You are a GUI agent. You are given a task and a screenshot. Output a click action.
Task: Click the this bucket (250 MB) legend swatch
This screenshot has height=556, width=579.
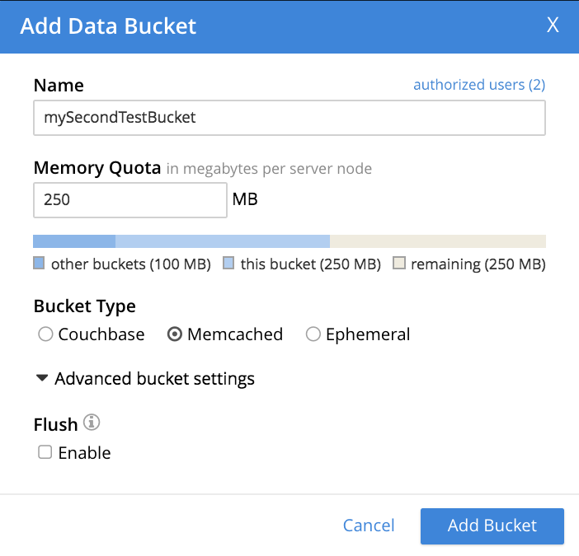point(229,264)
